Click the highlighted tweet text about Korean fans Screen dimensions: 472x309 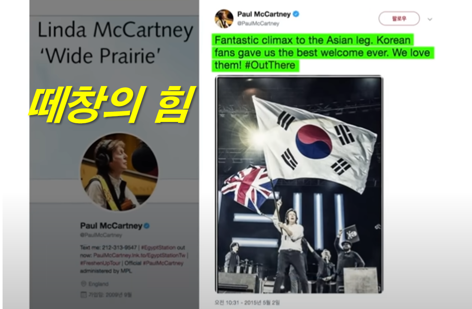[x=322, y=53]
